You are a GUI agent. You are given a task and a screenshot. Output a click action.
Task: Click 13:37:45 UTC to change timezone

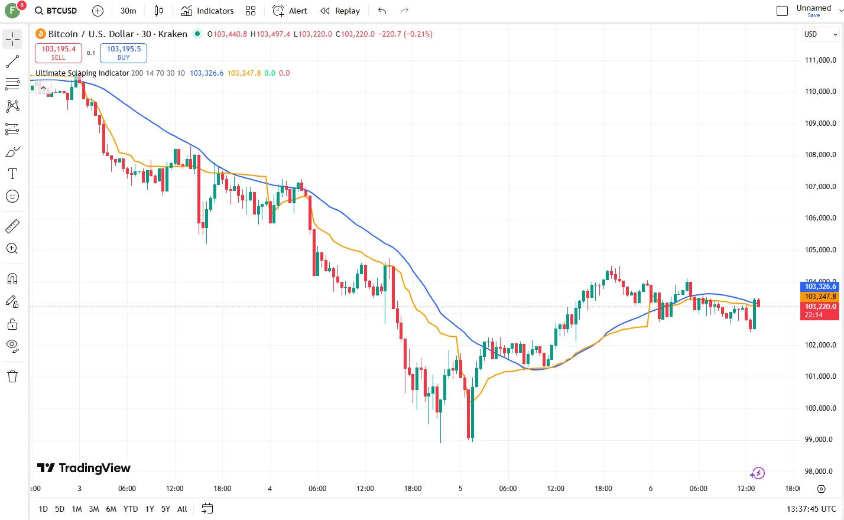click(813, 509)
